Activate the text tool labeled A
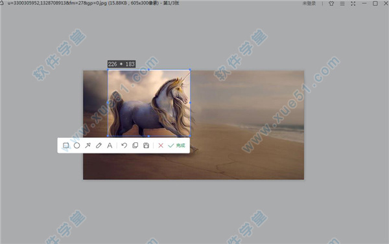Image resolution: width=389 pixels, height=244 pixels. [x=110, y=146]
